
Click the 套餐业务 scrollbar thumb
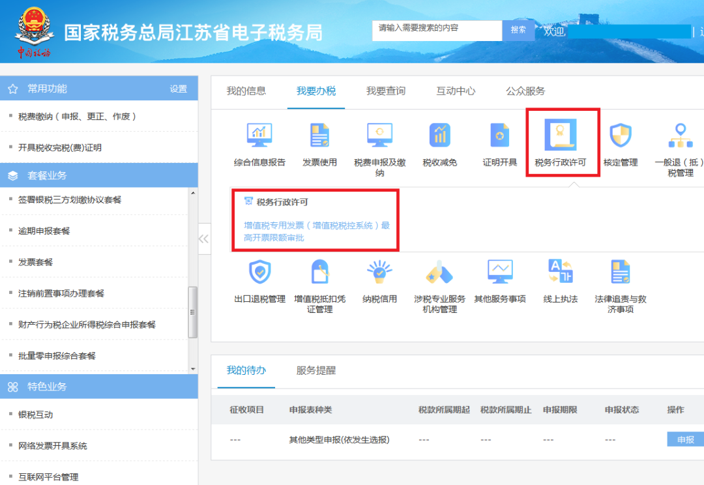click(x=192, y=312)
